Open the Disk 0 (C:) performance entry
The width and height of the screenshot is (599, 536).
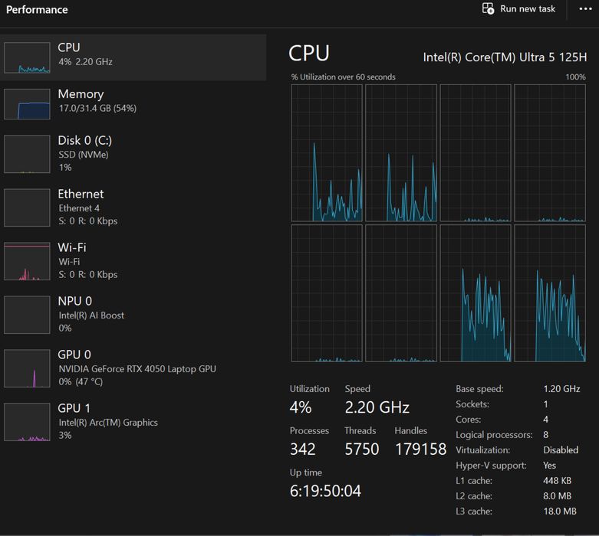coord(133,154)
